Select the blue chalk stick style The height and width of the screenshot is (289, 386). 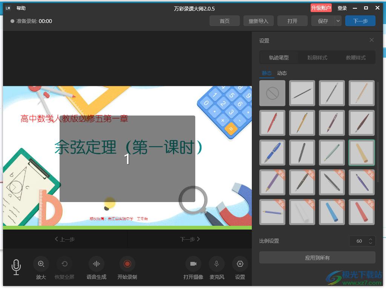coord(332,212)
